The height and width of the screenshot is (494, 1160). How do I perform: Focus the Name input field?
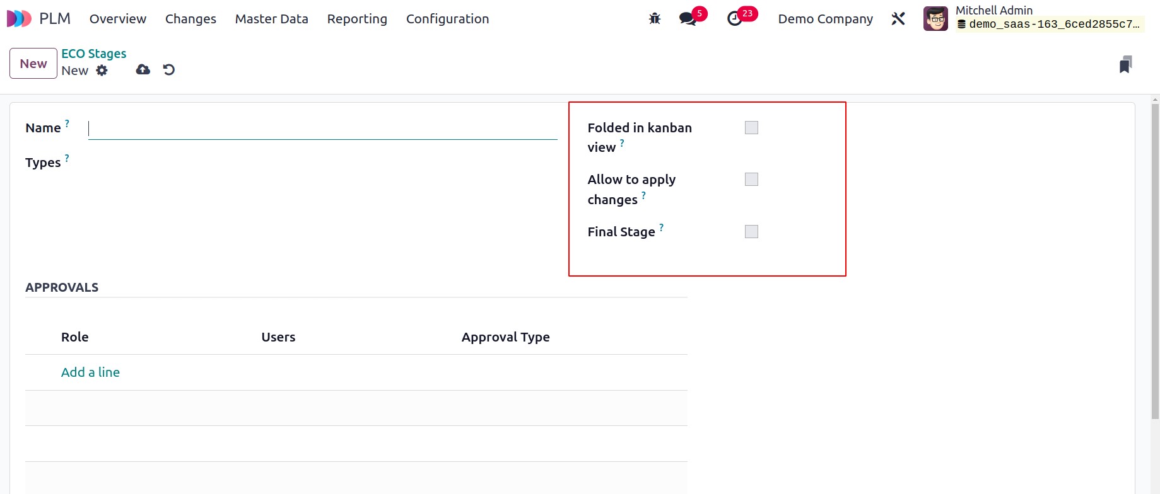pyautogui.click(x=322, y=129)
